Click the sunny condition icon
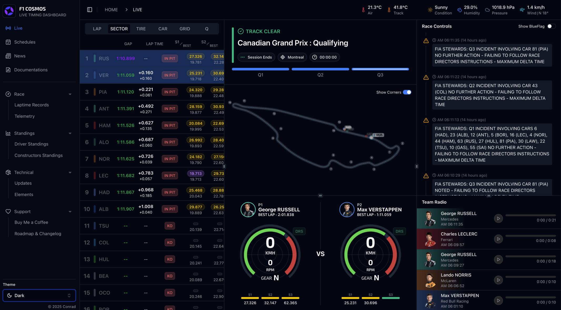The width and height of the screenshot is (561, 310). pos(430,10)
